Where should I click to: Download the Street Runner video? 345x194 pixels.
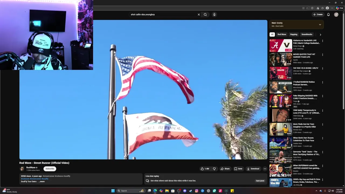pyautogui.click(x=253, y=169)
